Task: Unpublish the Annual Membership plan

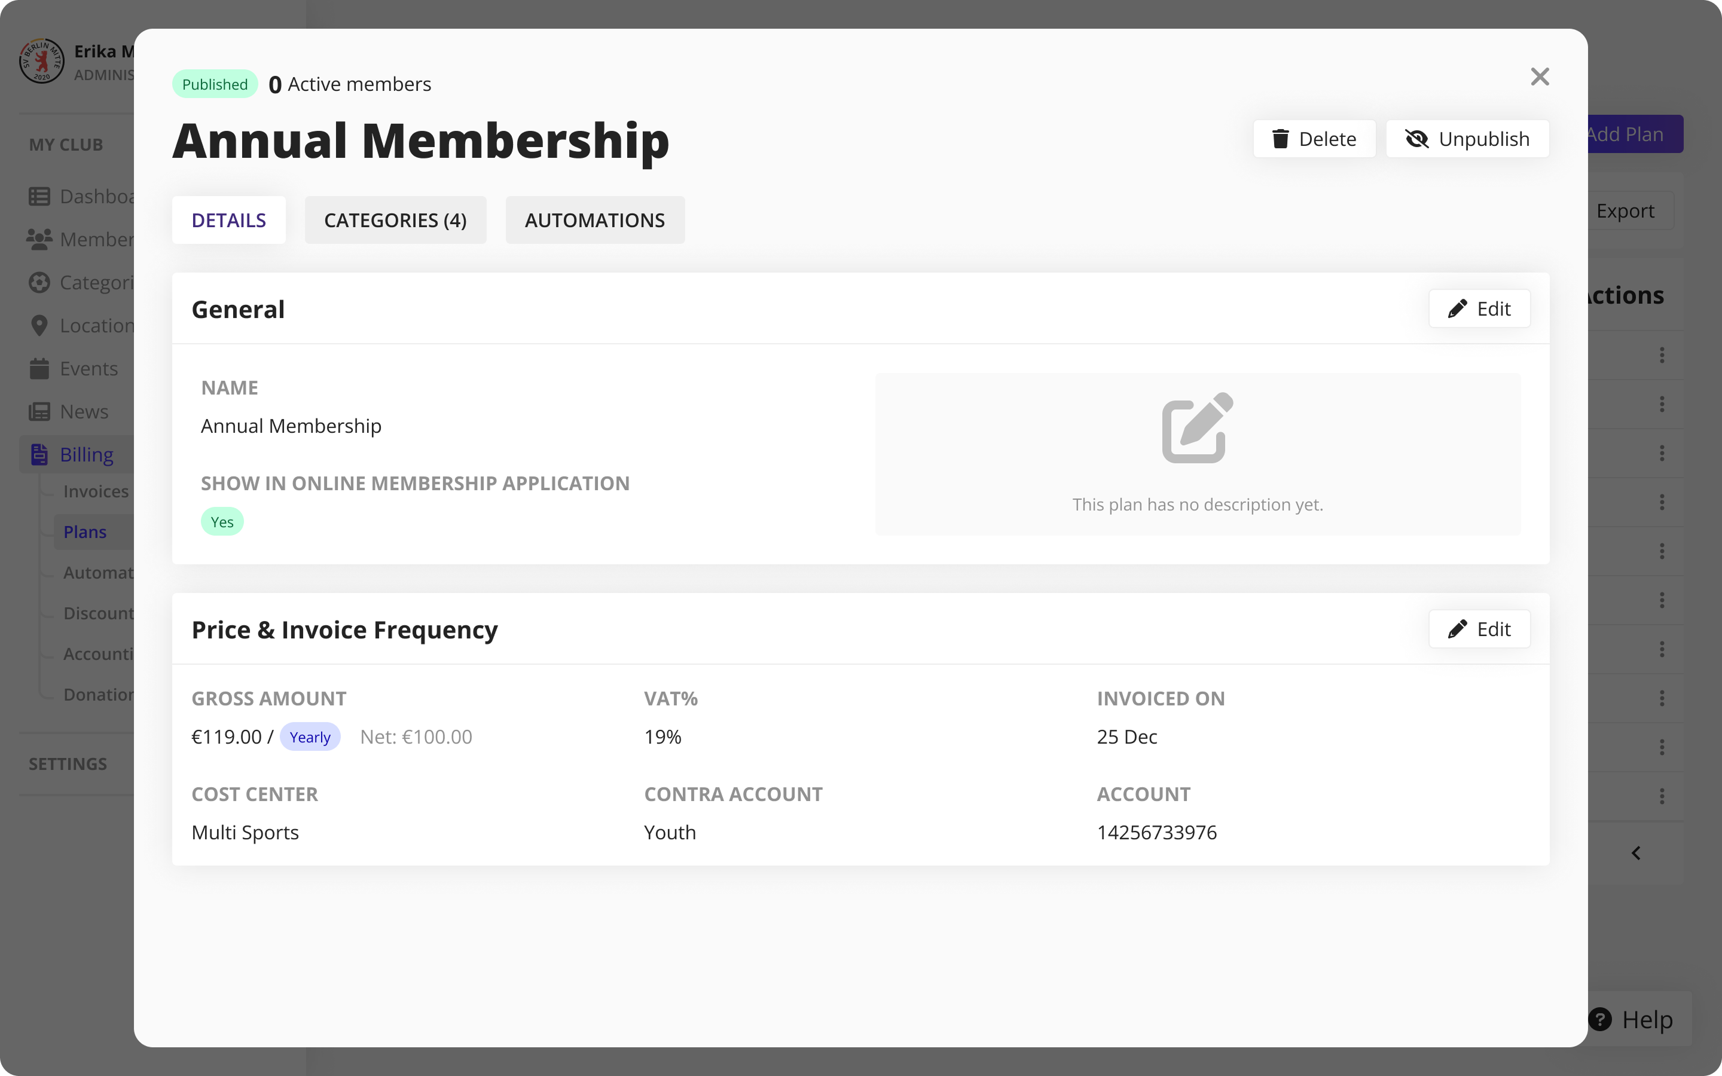Action: (1467, 139)
